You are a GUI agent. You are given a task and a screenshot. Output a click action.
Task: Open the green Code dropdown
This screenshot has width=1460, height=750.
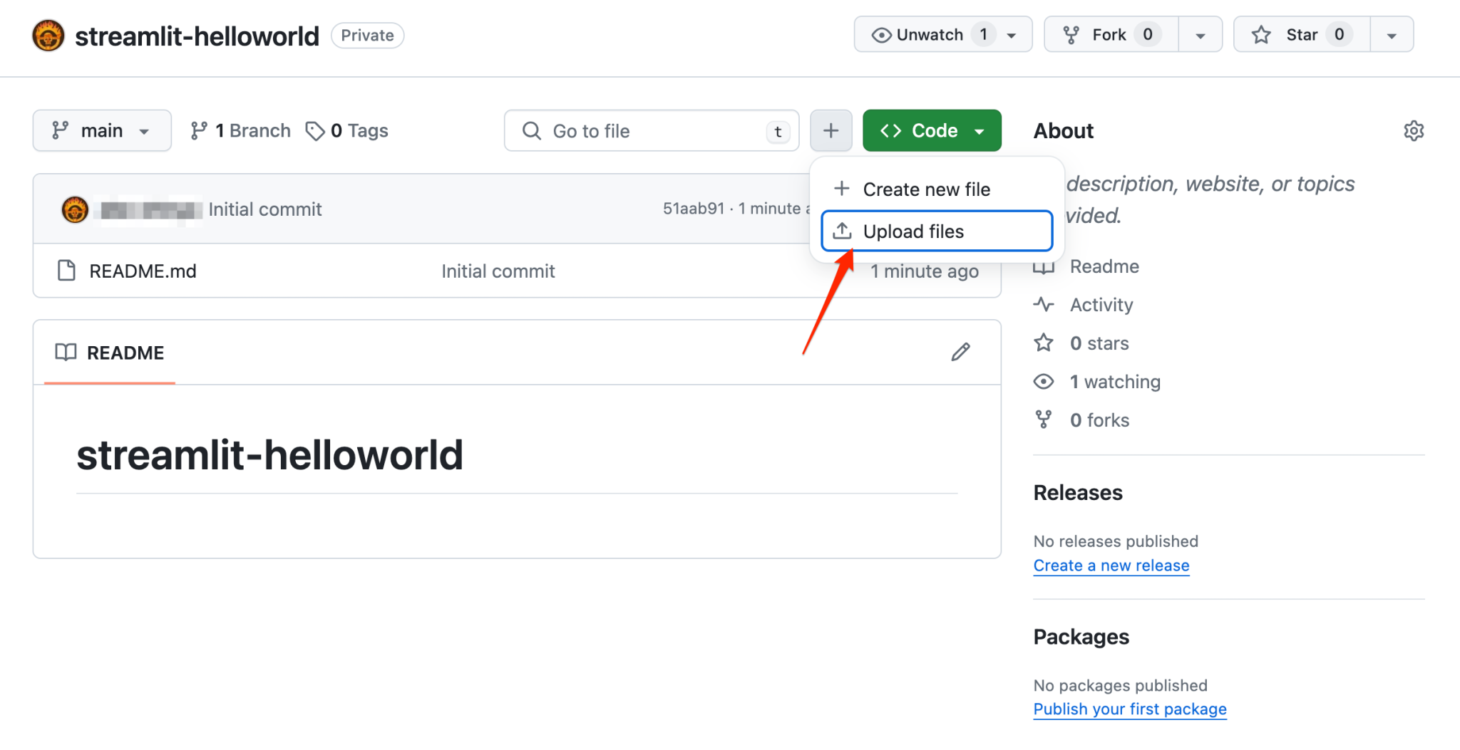coord(932,131)
